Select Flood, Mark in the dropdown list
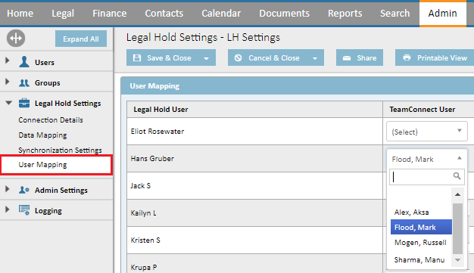 [x=421, y=227]
